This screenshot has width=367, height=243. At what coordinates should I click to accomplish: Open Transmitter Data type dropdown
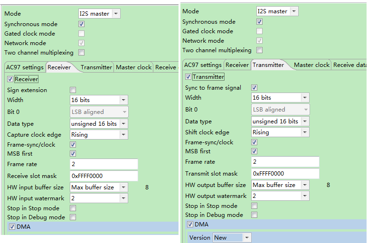[x=281, y=121]
